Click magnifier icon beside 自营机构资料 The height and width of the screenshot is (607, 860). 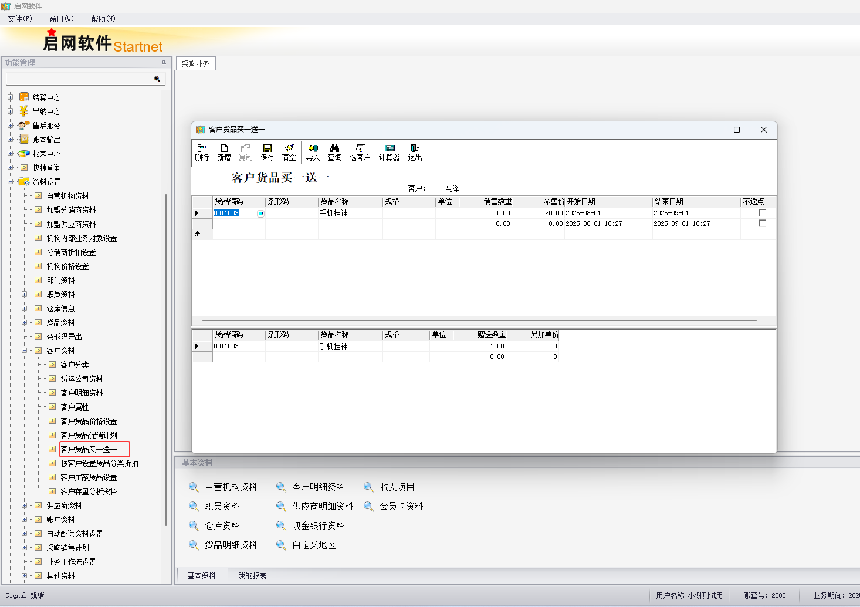point(194,487)
